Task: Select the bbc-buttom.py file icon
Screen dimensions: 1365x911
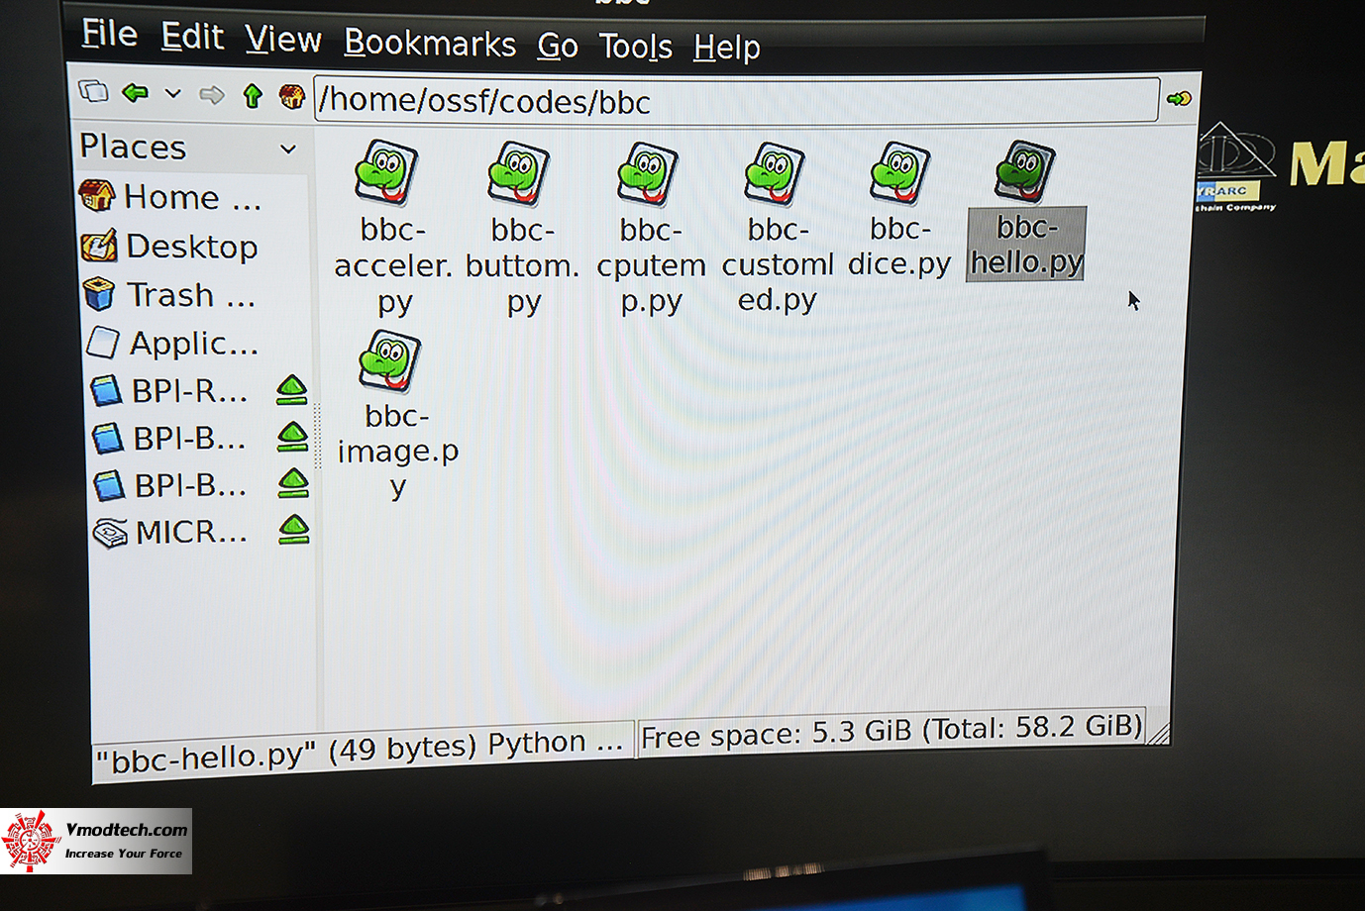Action: (518, 174)
